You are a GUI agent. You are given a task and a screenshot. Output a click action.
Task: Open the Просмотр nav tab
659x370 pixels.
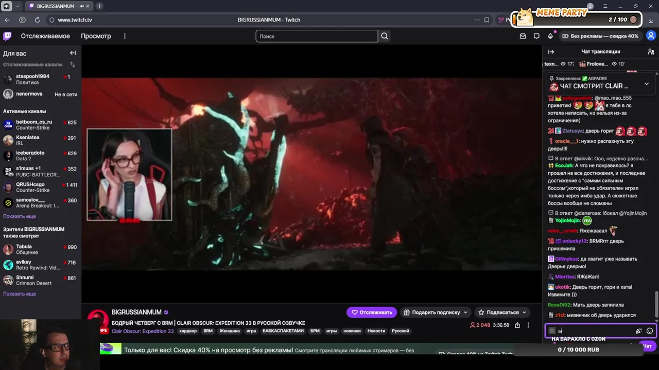click(96, 36)
